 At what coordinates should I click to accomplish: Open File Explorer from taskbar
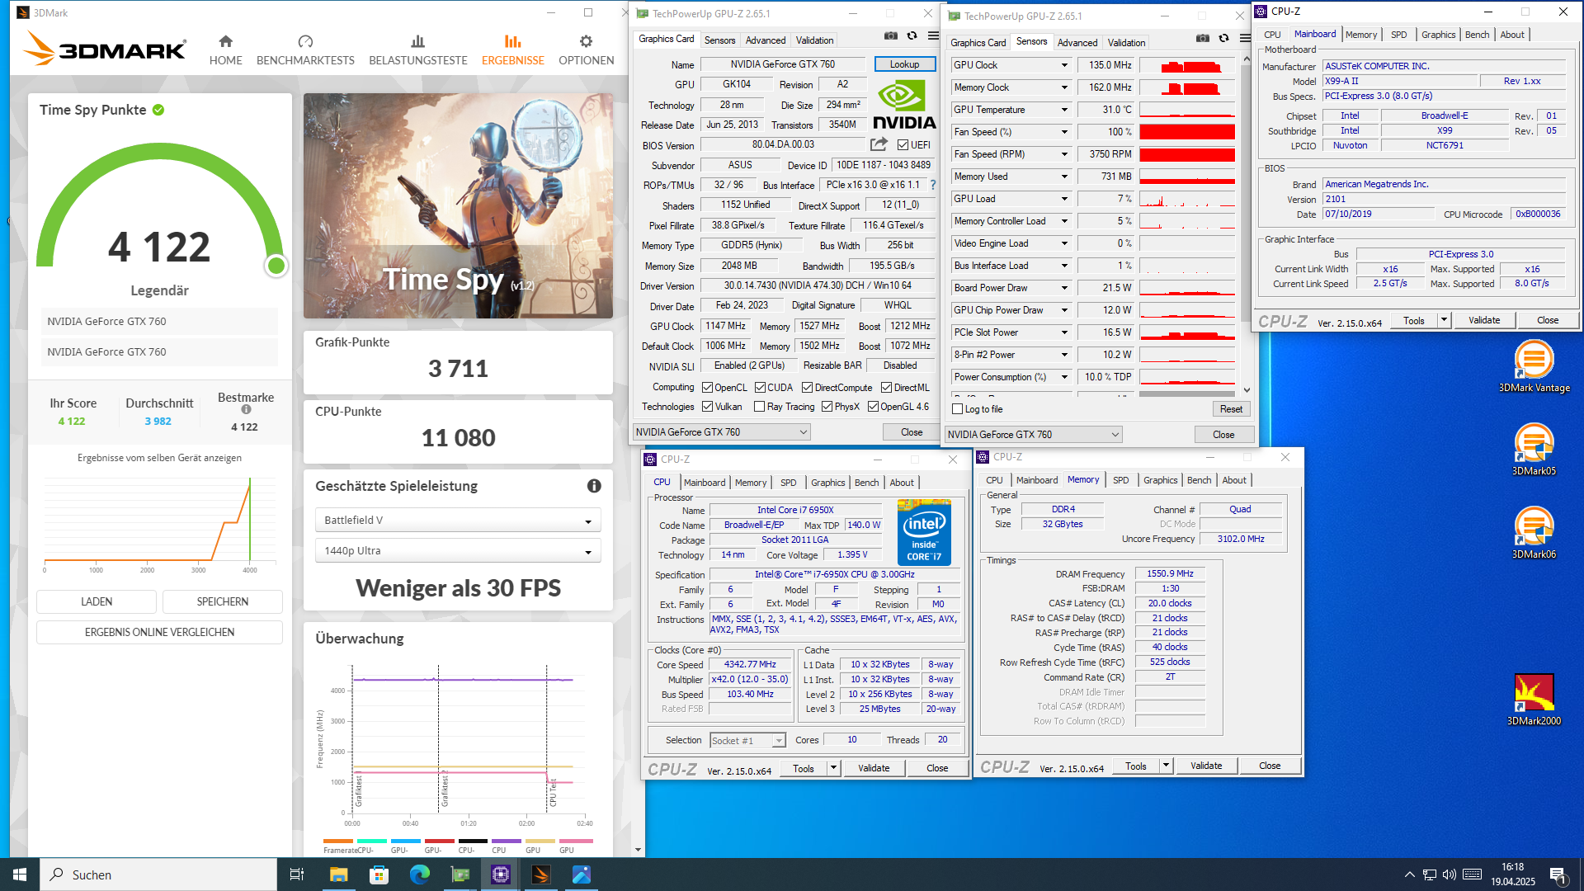pyautogui.click(x=338, y=874)
